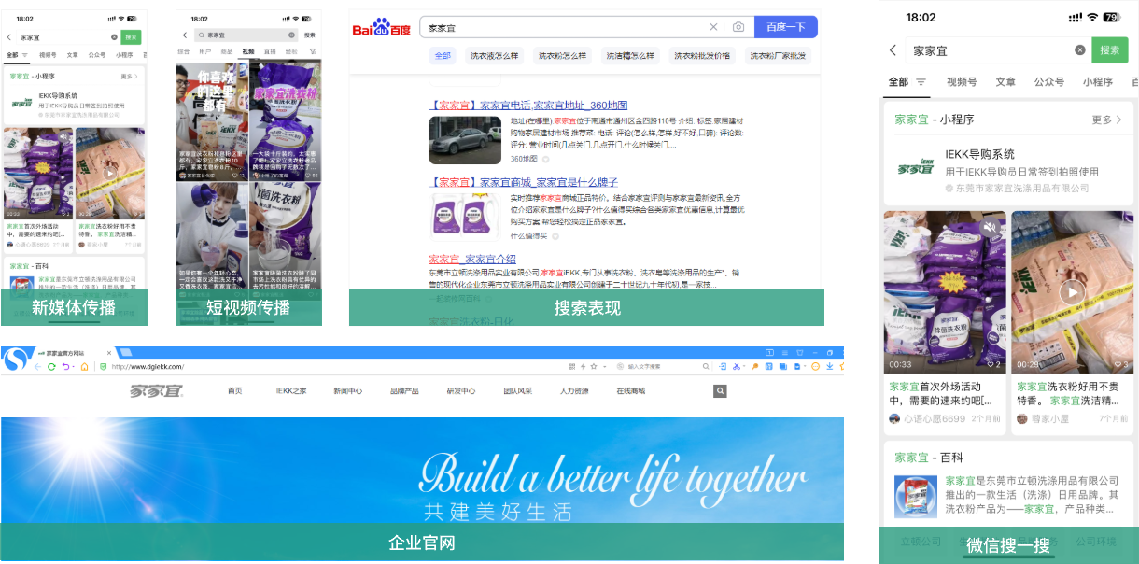Tap 搜索 text button in 短视频传播 panel
This screenshot has height=564, width=1139.
[x=310, y=35]
